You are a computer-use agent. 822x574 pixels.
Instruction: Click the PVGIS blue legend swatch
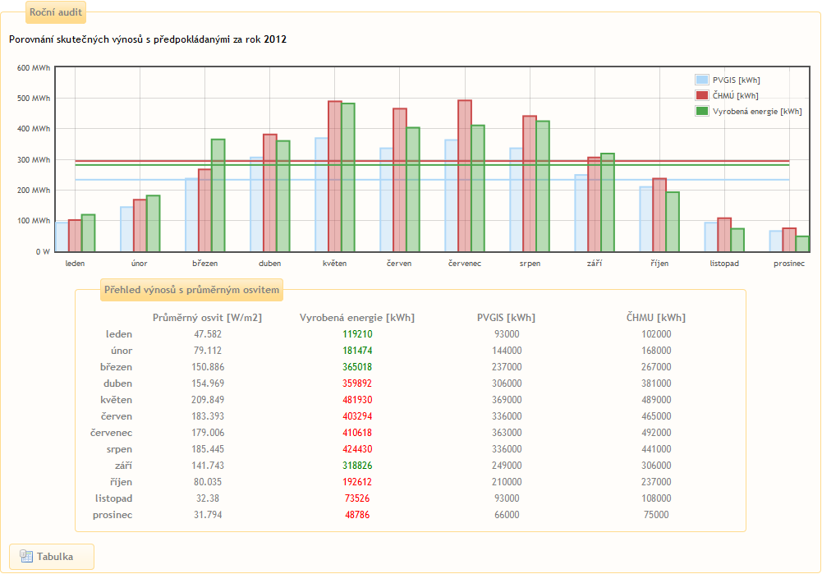coord(701,80)
